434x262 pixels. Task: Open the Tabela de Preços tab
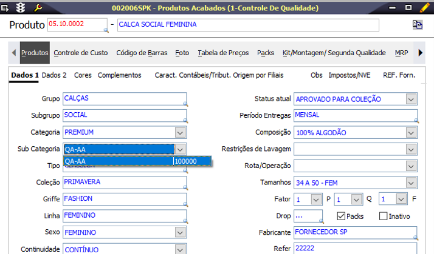(223, 53)
